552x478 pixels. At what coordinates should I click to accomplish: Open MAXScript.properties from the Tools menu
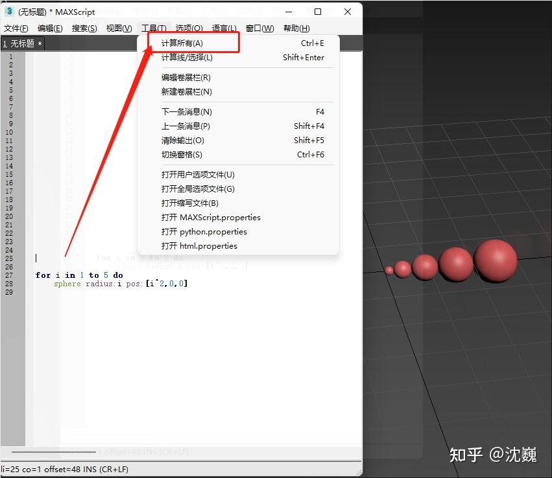(200, 217)
